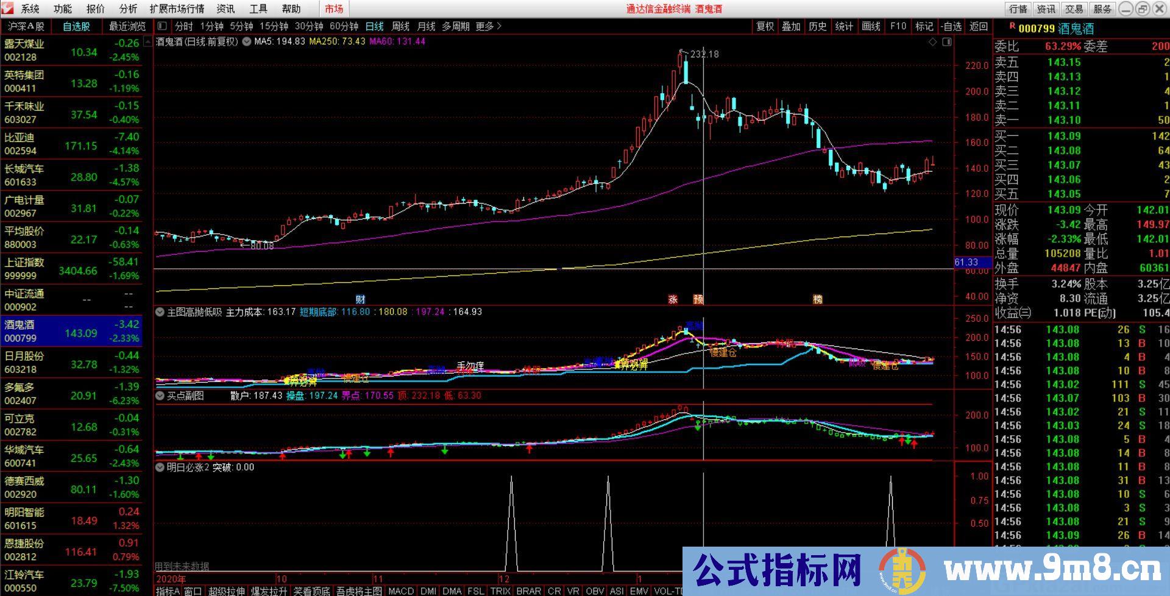Open the 报价 menu
1170x596 pixels.
96,9
